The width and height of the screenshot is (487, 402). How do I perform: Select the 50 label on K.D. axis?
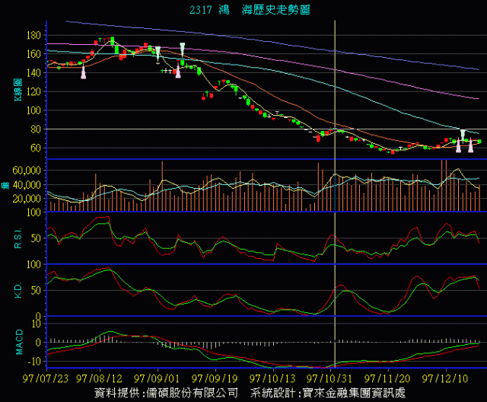tap(36, 291)
